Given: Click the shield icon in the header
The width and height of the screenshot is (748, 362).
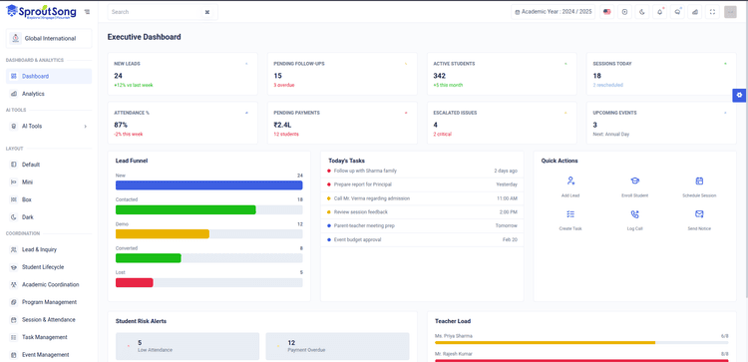Looking at the screenshot, I should (624, 12).
